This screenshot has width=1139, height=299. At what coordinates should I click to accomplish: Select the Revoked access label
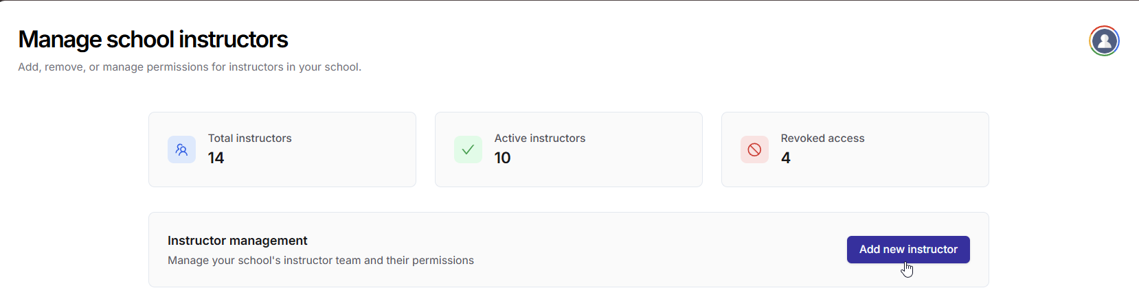coord(822,139)
